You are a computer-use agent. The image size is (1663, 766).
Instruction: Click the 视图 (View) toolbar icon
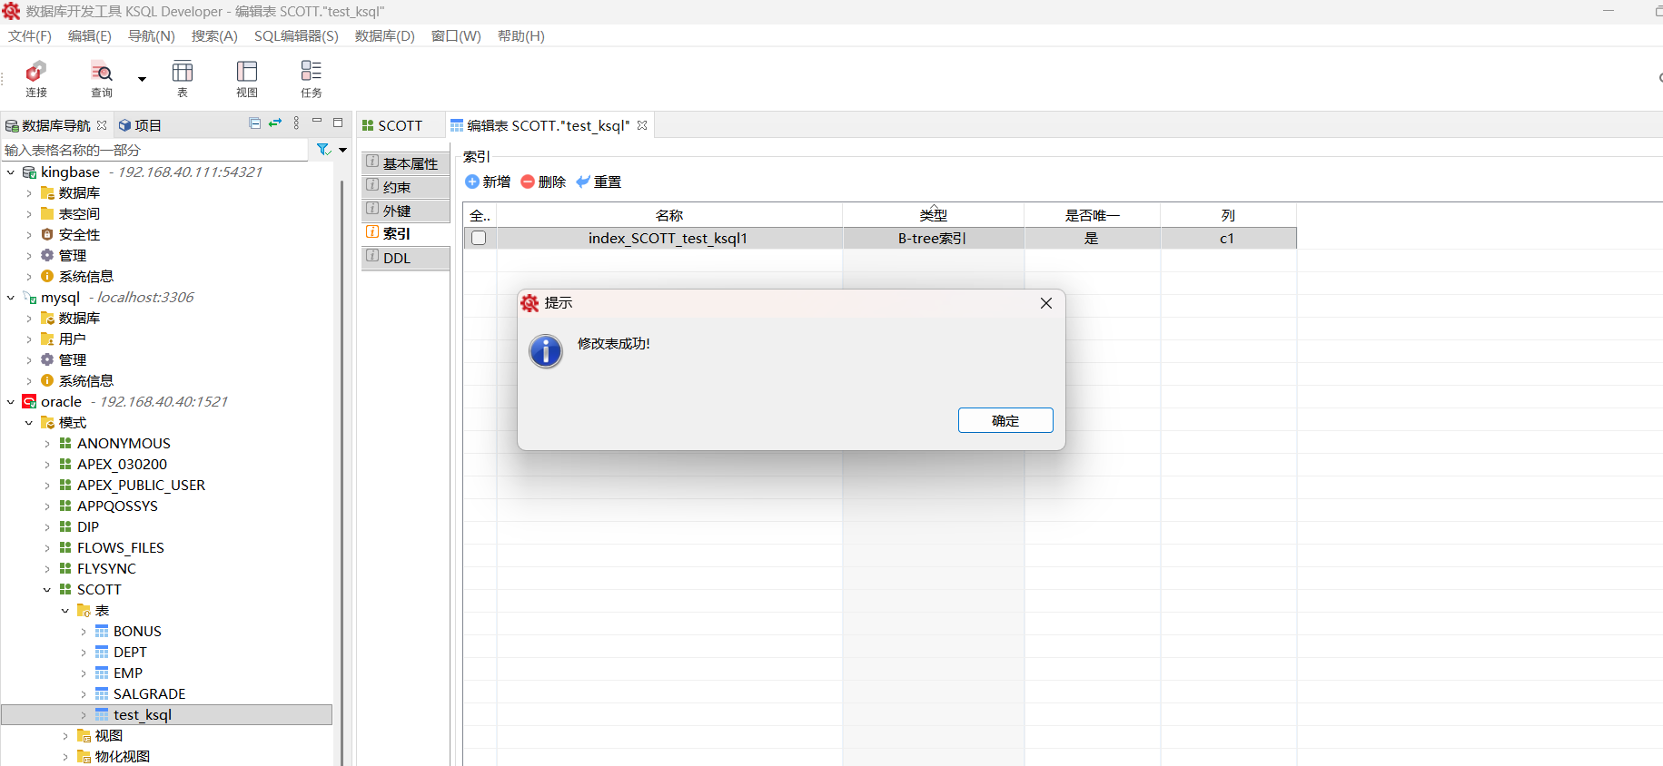point(247,73)
